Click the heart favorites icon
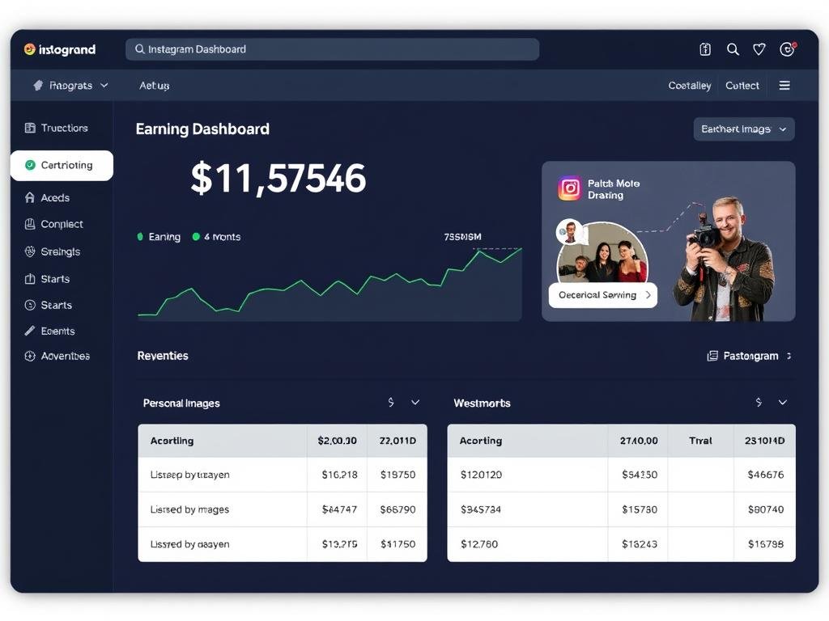 pyautogui.click(x=759, y=49)
